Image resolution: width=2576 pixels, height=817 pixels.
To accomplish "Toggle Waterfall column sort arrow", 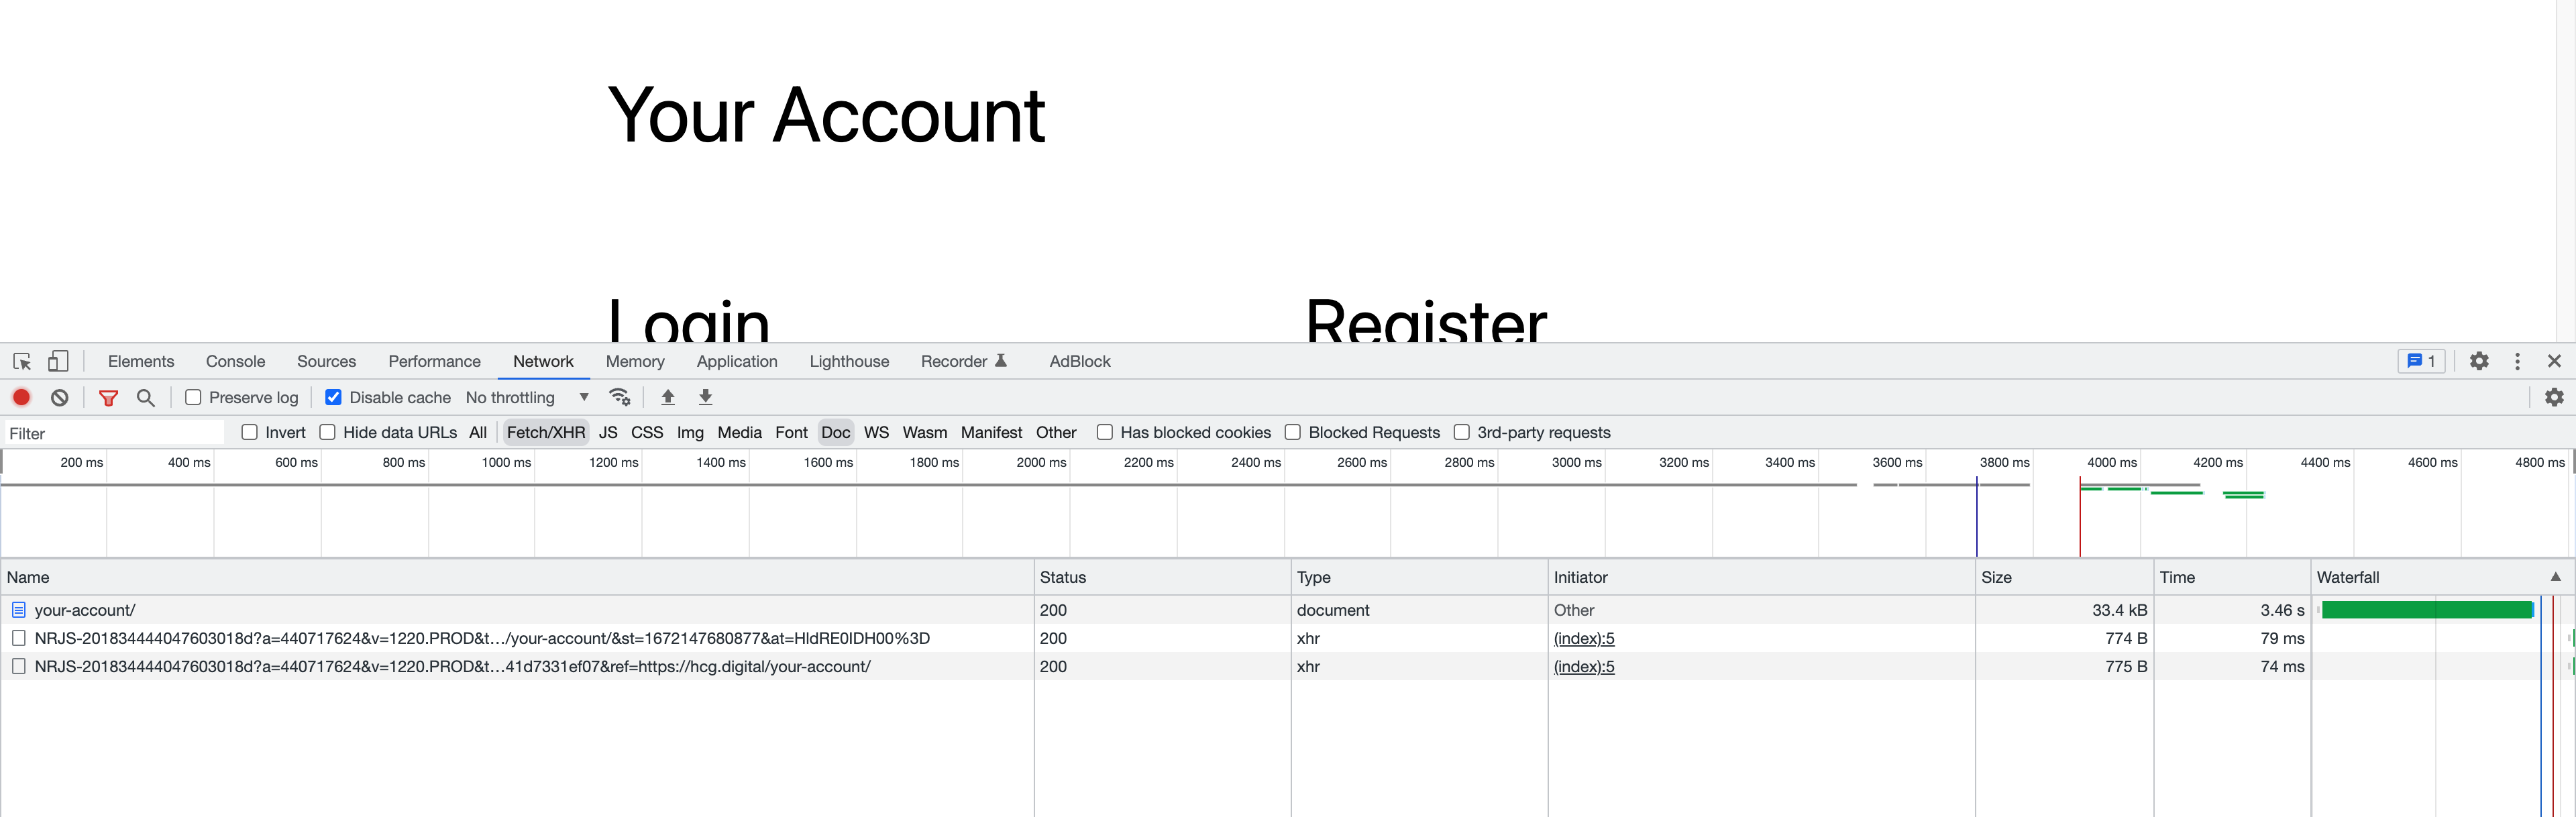I will (x=2555, y=577).
